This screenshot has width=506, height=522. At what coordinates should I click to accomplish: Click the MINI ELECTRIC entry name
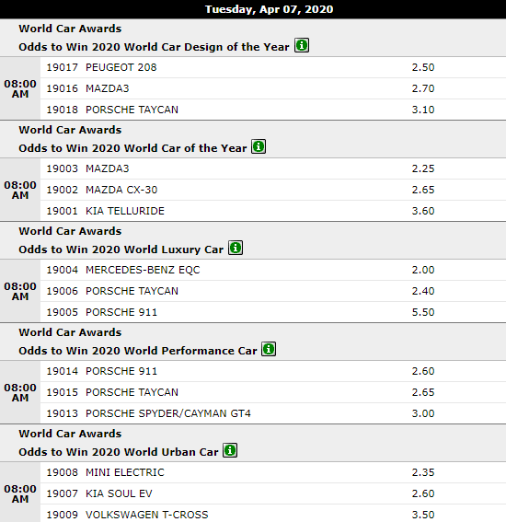click(x=125, y=472)
